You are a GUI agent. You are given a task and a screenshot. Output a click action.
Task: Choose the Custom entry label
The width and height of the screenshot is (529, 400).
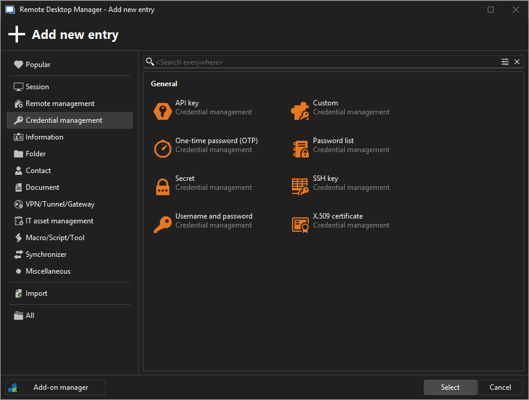coord(325,103)
